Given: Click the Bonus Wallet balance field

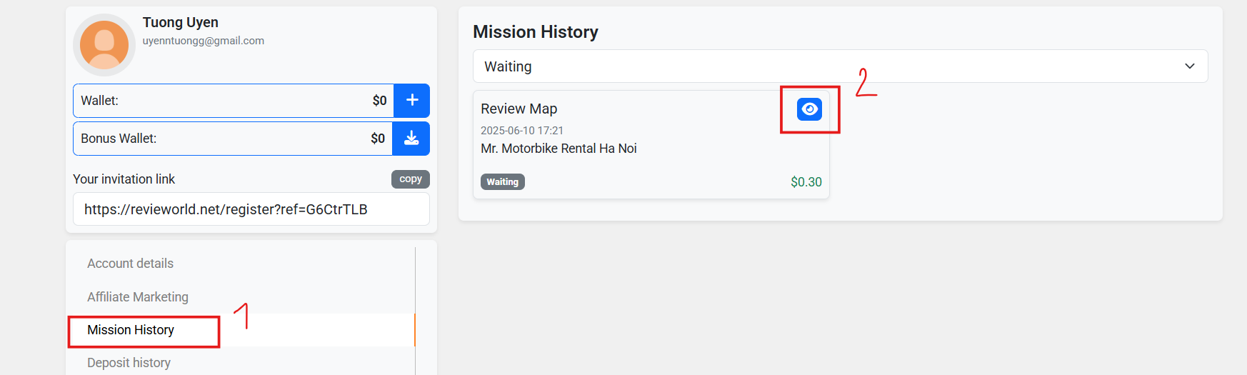Looking at the screenshot, I should 233,139.
